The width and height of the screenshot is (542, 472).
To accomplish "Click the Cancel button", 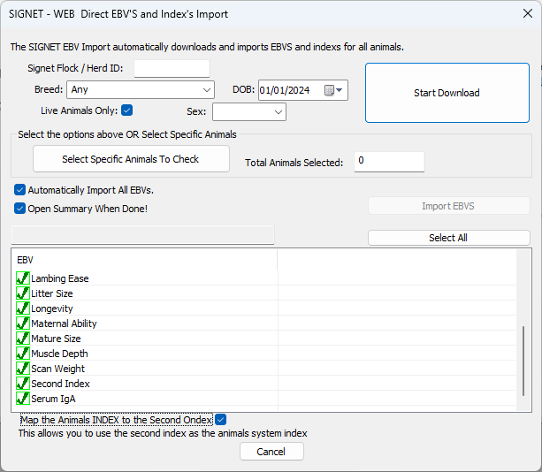I will click(271, 452).
